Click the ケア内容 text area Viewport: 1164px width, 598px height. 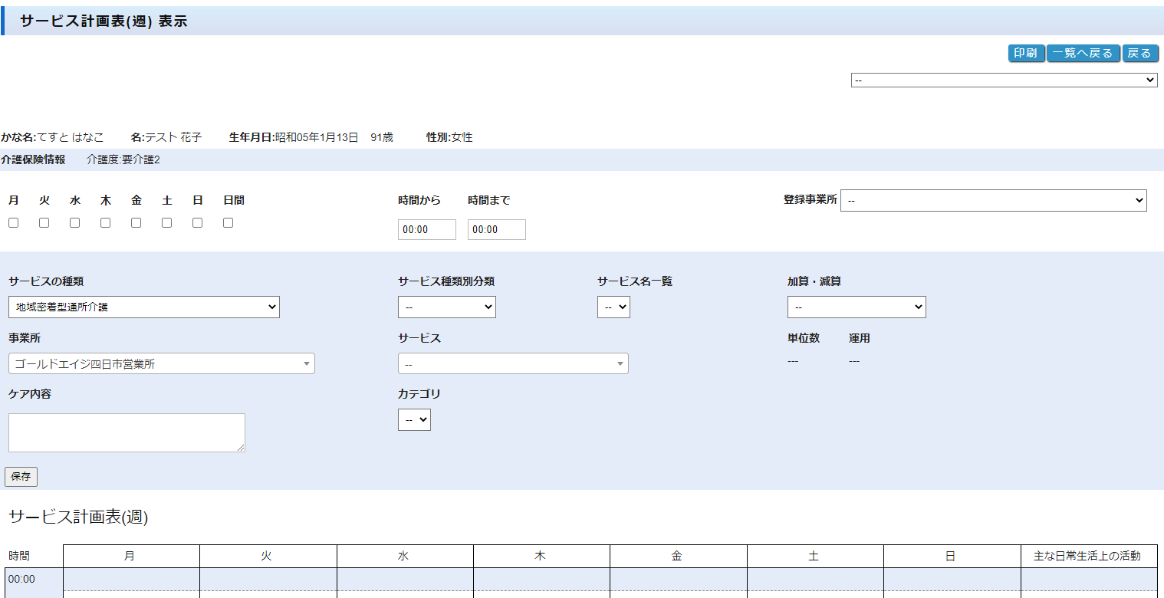[127, 432]
